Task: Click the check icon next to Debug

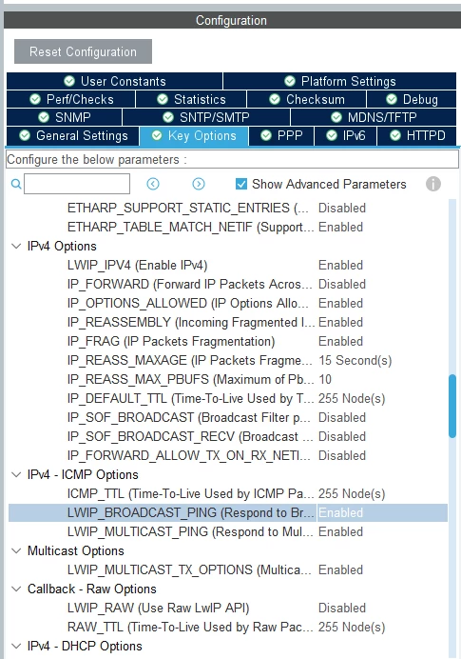Action: pyautogui.click(x=392, y=99)
